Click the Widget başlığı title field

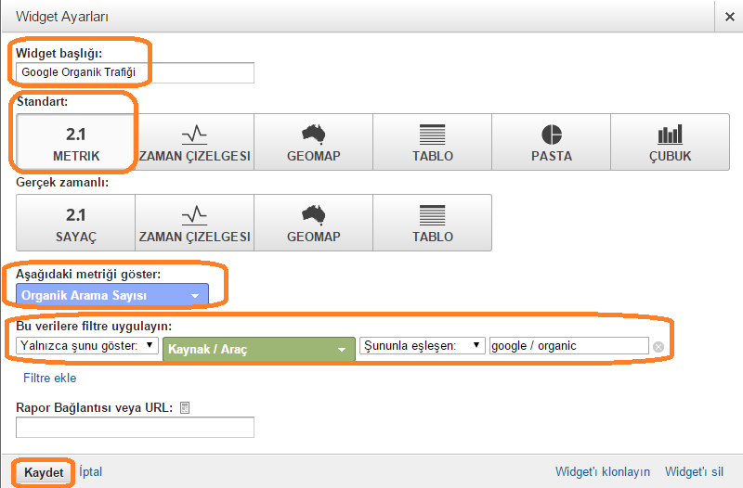tap(135, 72)
